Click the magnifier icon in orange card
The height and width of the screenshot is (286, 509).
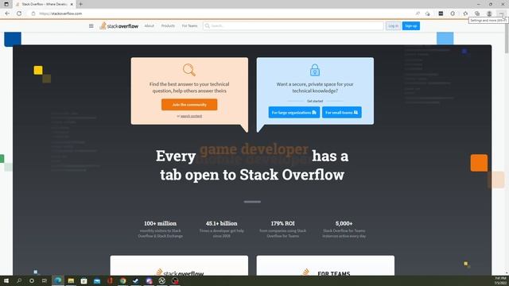coord(189,70)
